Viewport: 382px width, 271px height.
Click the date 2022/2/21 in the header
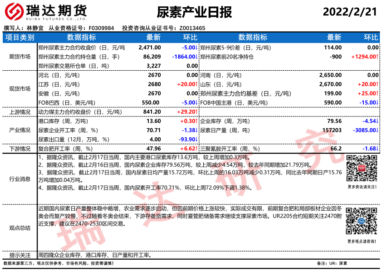(350, 12)
